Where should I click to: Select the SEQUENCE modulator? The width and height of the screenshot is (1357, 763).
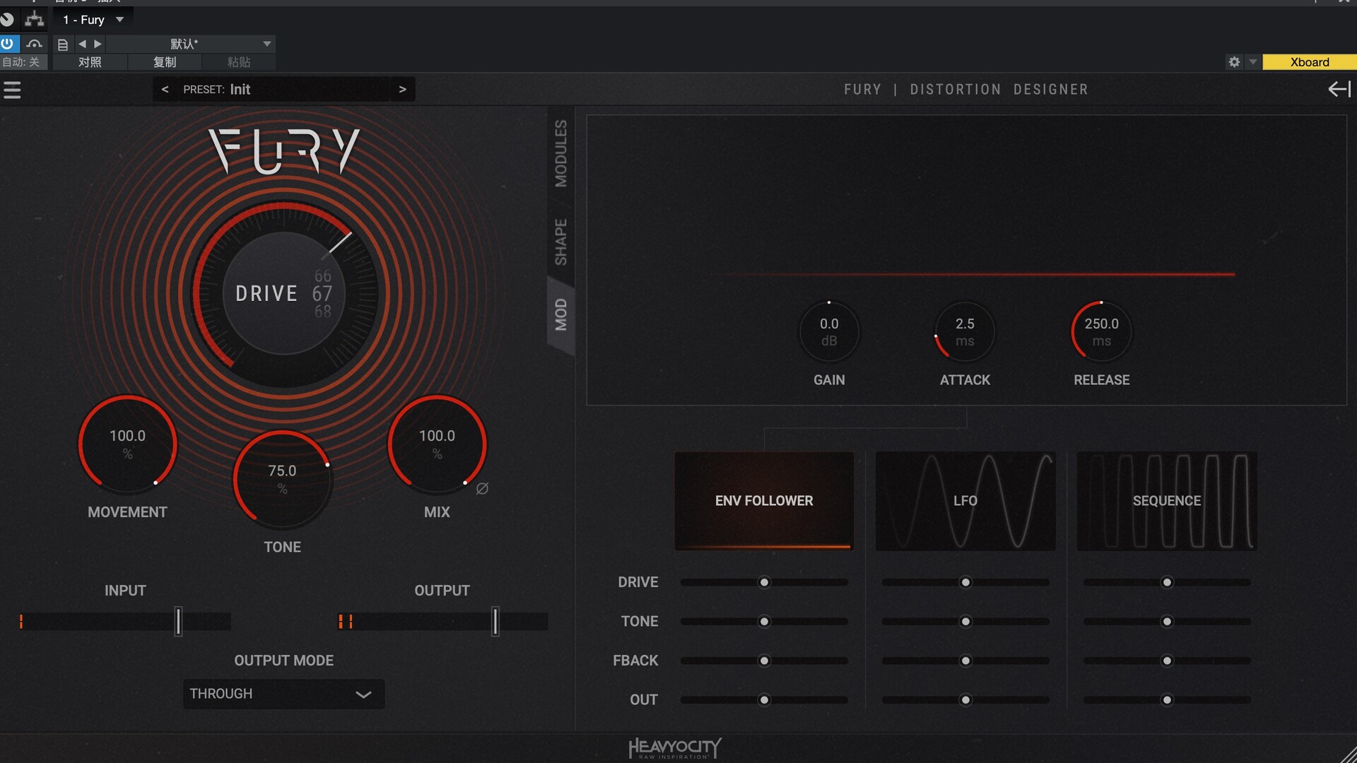pos(1167,501)
